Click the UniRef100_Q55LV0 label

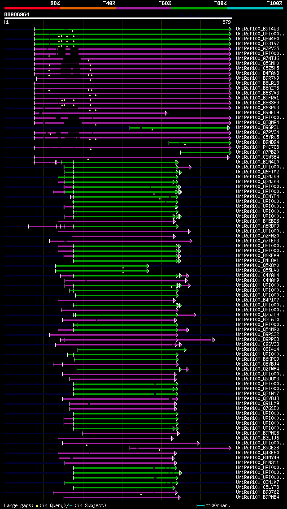coord(258,271)
